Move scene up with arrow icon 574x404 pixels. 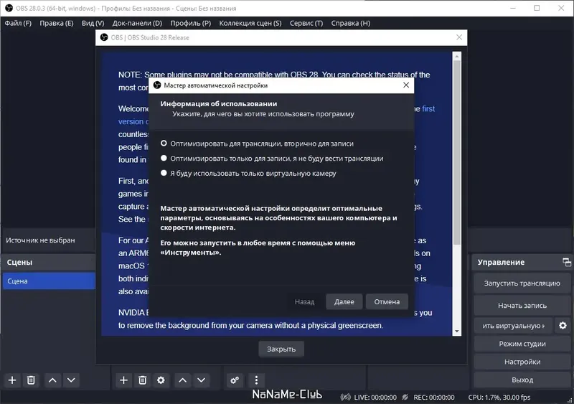pos(52,380)
